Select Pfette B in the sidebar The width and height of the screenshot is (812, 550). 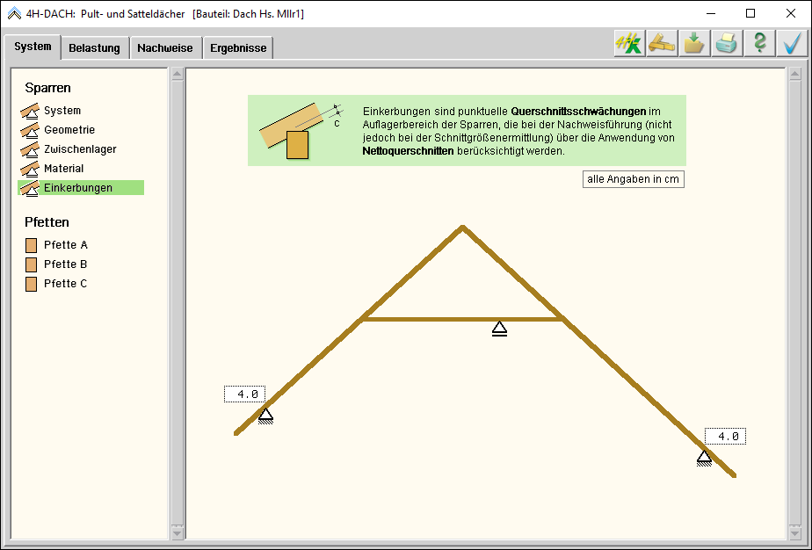(x=65, y=264)
